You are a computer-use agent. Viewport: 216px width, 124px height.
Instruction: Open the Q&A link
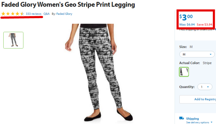46,14
